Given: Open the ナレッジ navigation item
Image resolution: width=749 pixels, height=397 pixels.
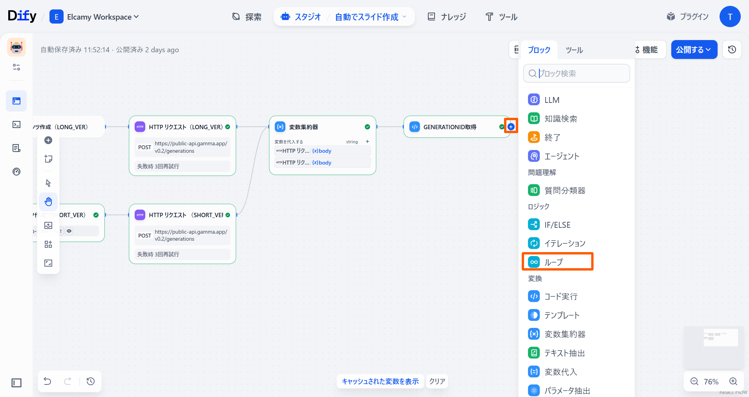Looking at the screenshot, I should [447, 17].
